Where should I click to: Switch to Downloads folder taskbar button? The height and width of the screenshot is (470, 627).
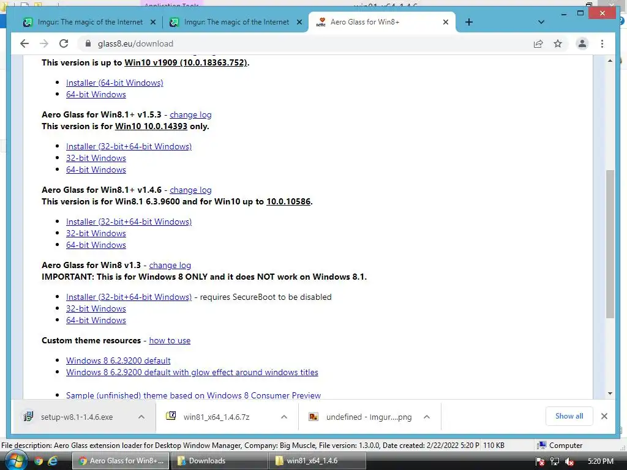[219, 461]
